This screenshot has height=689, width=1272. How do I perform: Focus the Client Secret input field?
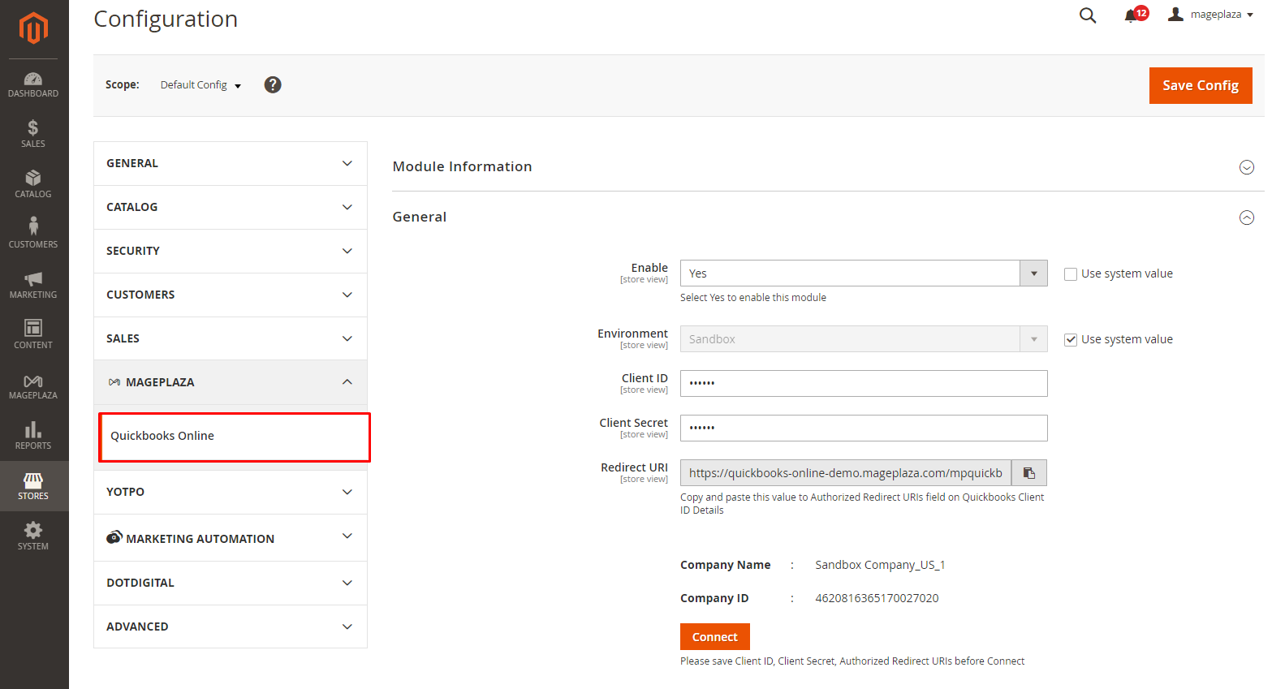864,428
